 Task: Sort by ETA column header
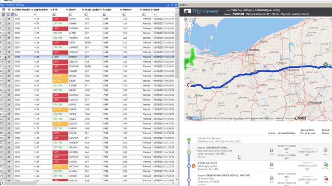coord(55,10)
